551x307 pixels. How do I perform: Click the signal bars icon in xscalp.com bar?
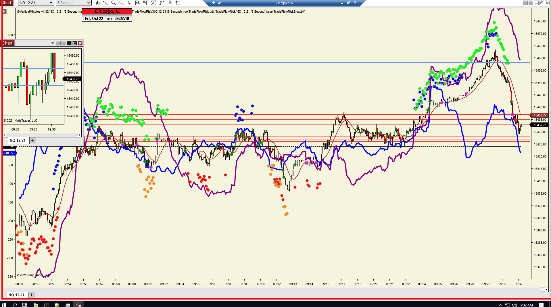(x=220, y=3)
